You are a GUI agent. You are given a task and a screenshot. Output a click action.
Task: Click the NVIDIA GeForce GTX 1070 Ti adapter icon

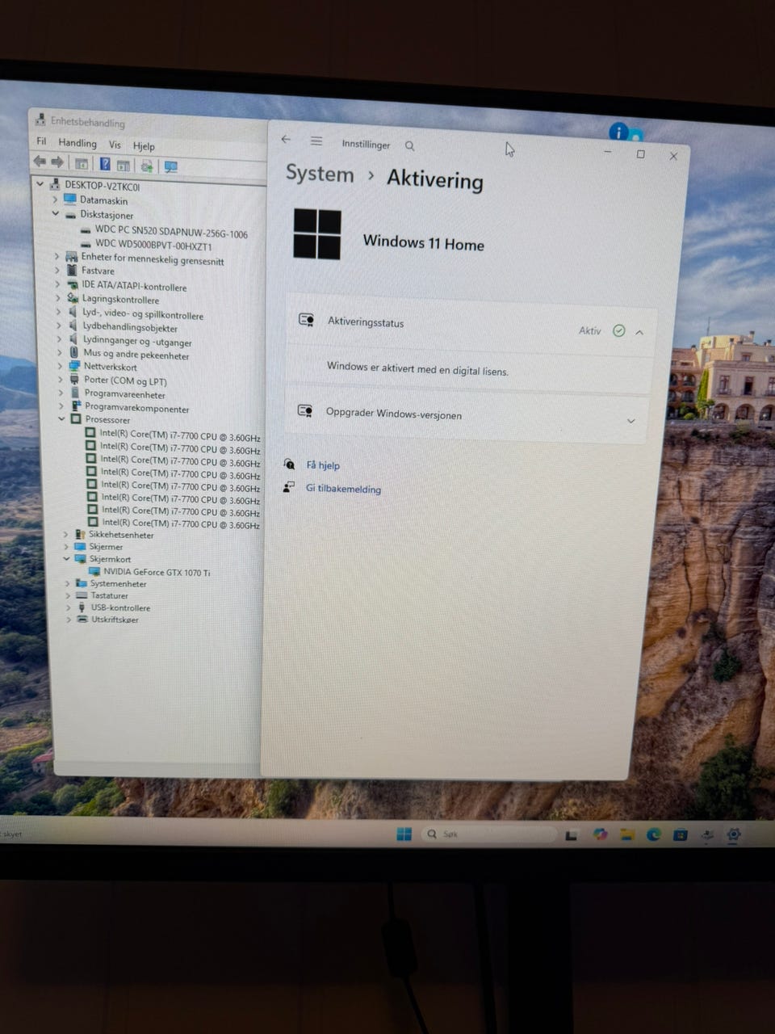(94, 571)
